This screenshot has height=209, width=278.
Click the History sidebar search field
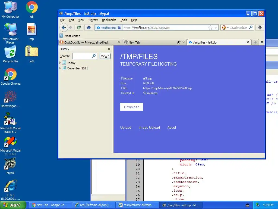84,56
